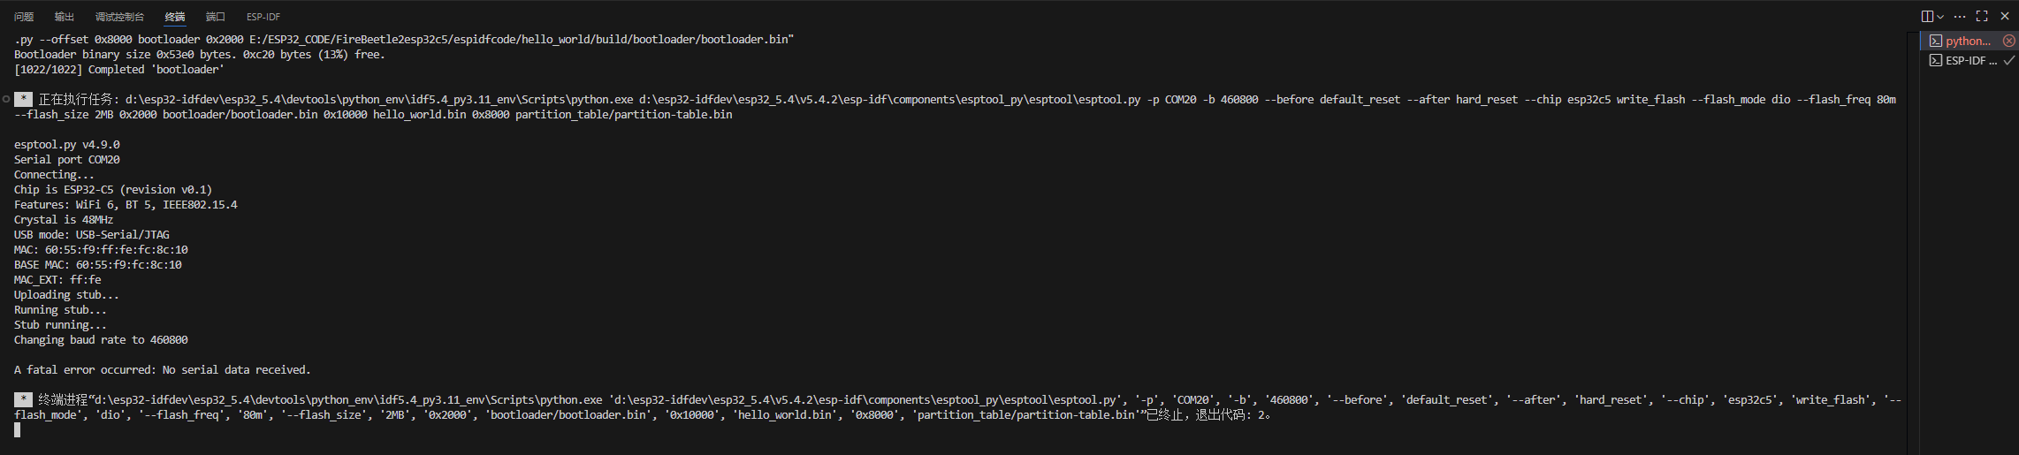Focus the terminal cursor on the last line
Screen dimensions: 2019x455
pyautogui.click(x=17, y=429)
